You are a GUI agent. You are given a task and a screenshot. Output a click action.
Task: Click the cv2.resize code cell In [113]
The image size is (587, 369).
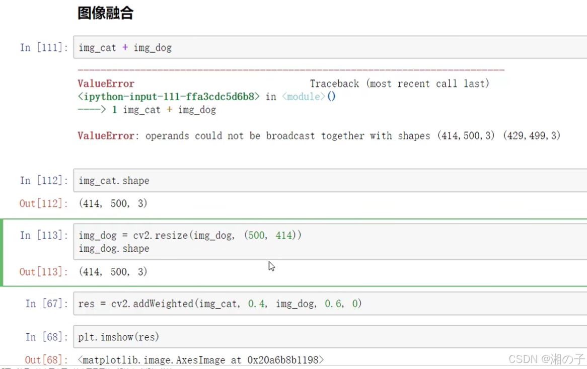click(x=330, y=241)
